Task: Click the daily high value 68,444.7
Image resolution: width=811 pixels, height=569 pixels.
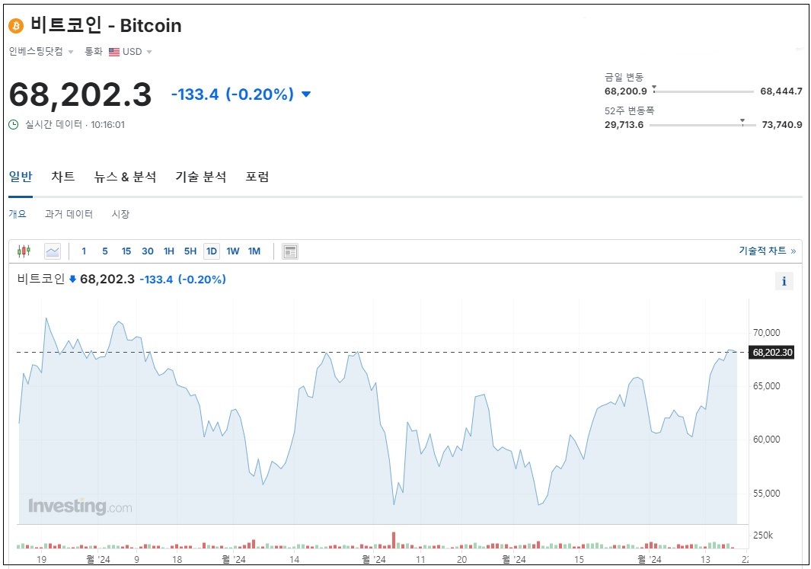Action: (x=781, y=91)
